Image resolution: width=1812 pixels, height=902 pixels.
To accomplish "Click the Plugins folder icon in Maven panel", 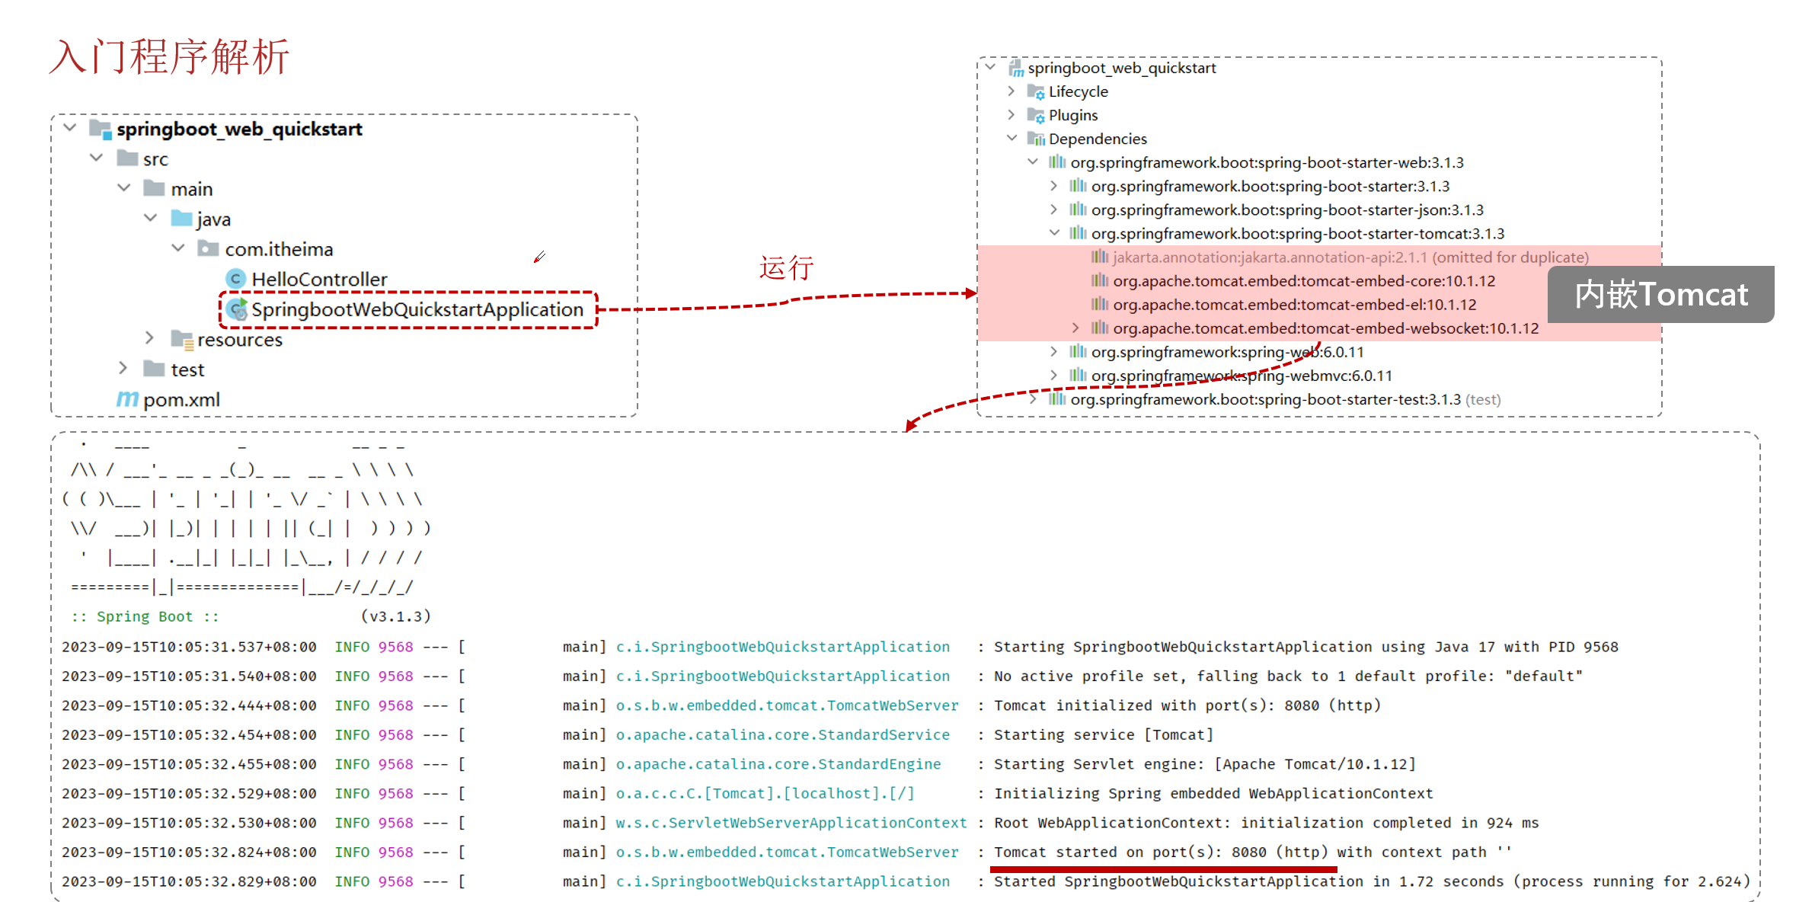I will pyautogui.click(x=1035, y=115).
